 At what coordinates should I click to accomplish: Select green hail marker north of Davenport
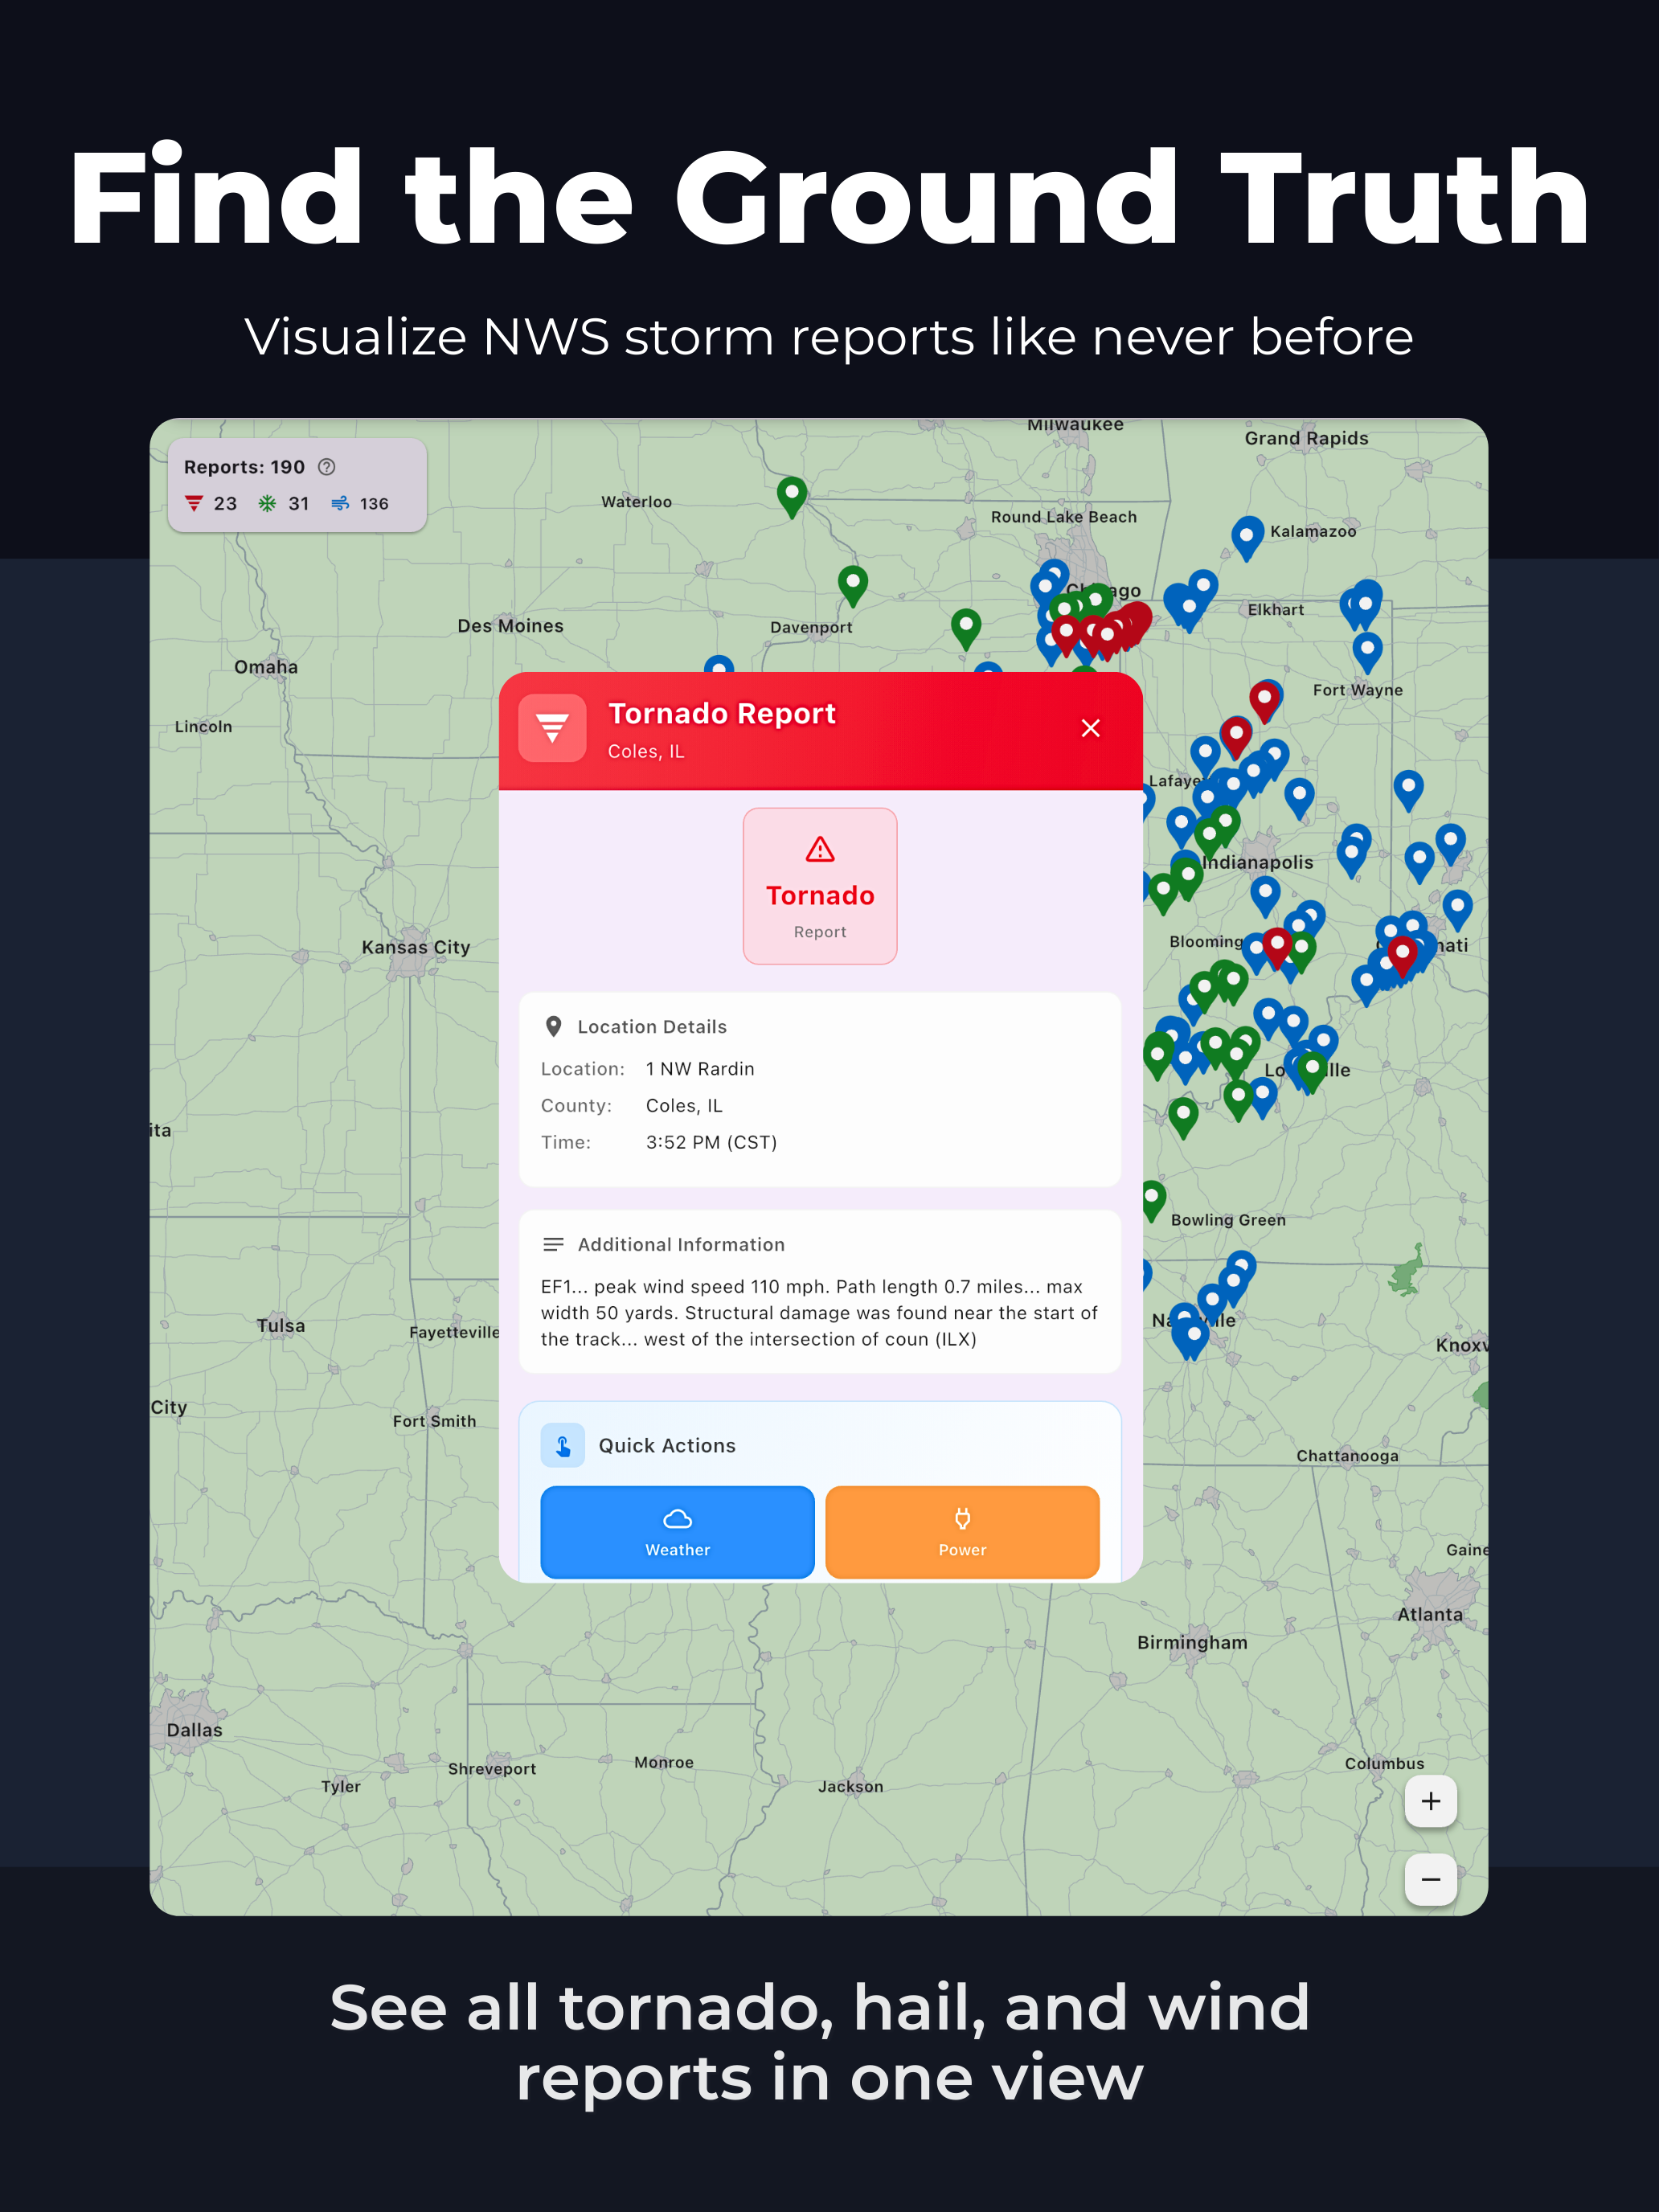(853, 586)
